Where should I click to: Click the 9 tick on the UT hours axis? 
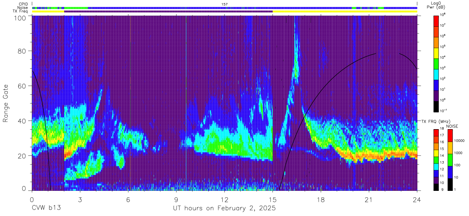click(176, 199)
